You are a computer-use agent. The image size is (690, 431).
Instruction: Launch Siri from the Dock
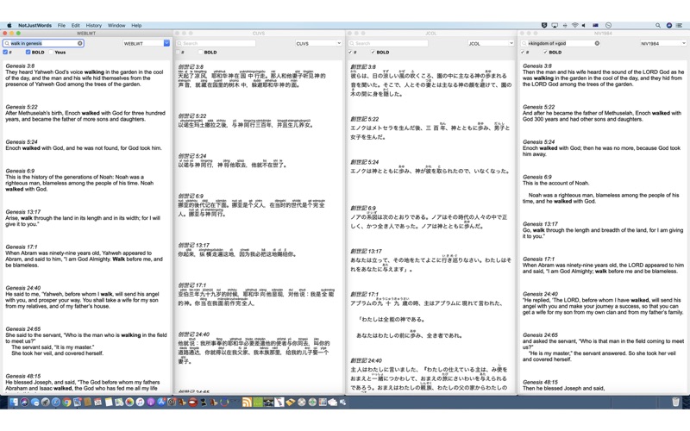[24, 402]
